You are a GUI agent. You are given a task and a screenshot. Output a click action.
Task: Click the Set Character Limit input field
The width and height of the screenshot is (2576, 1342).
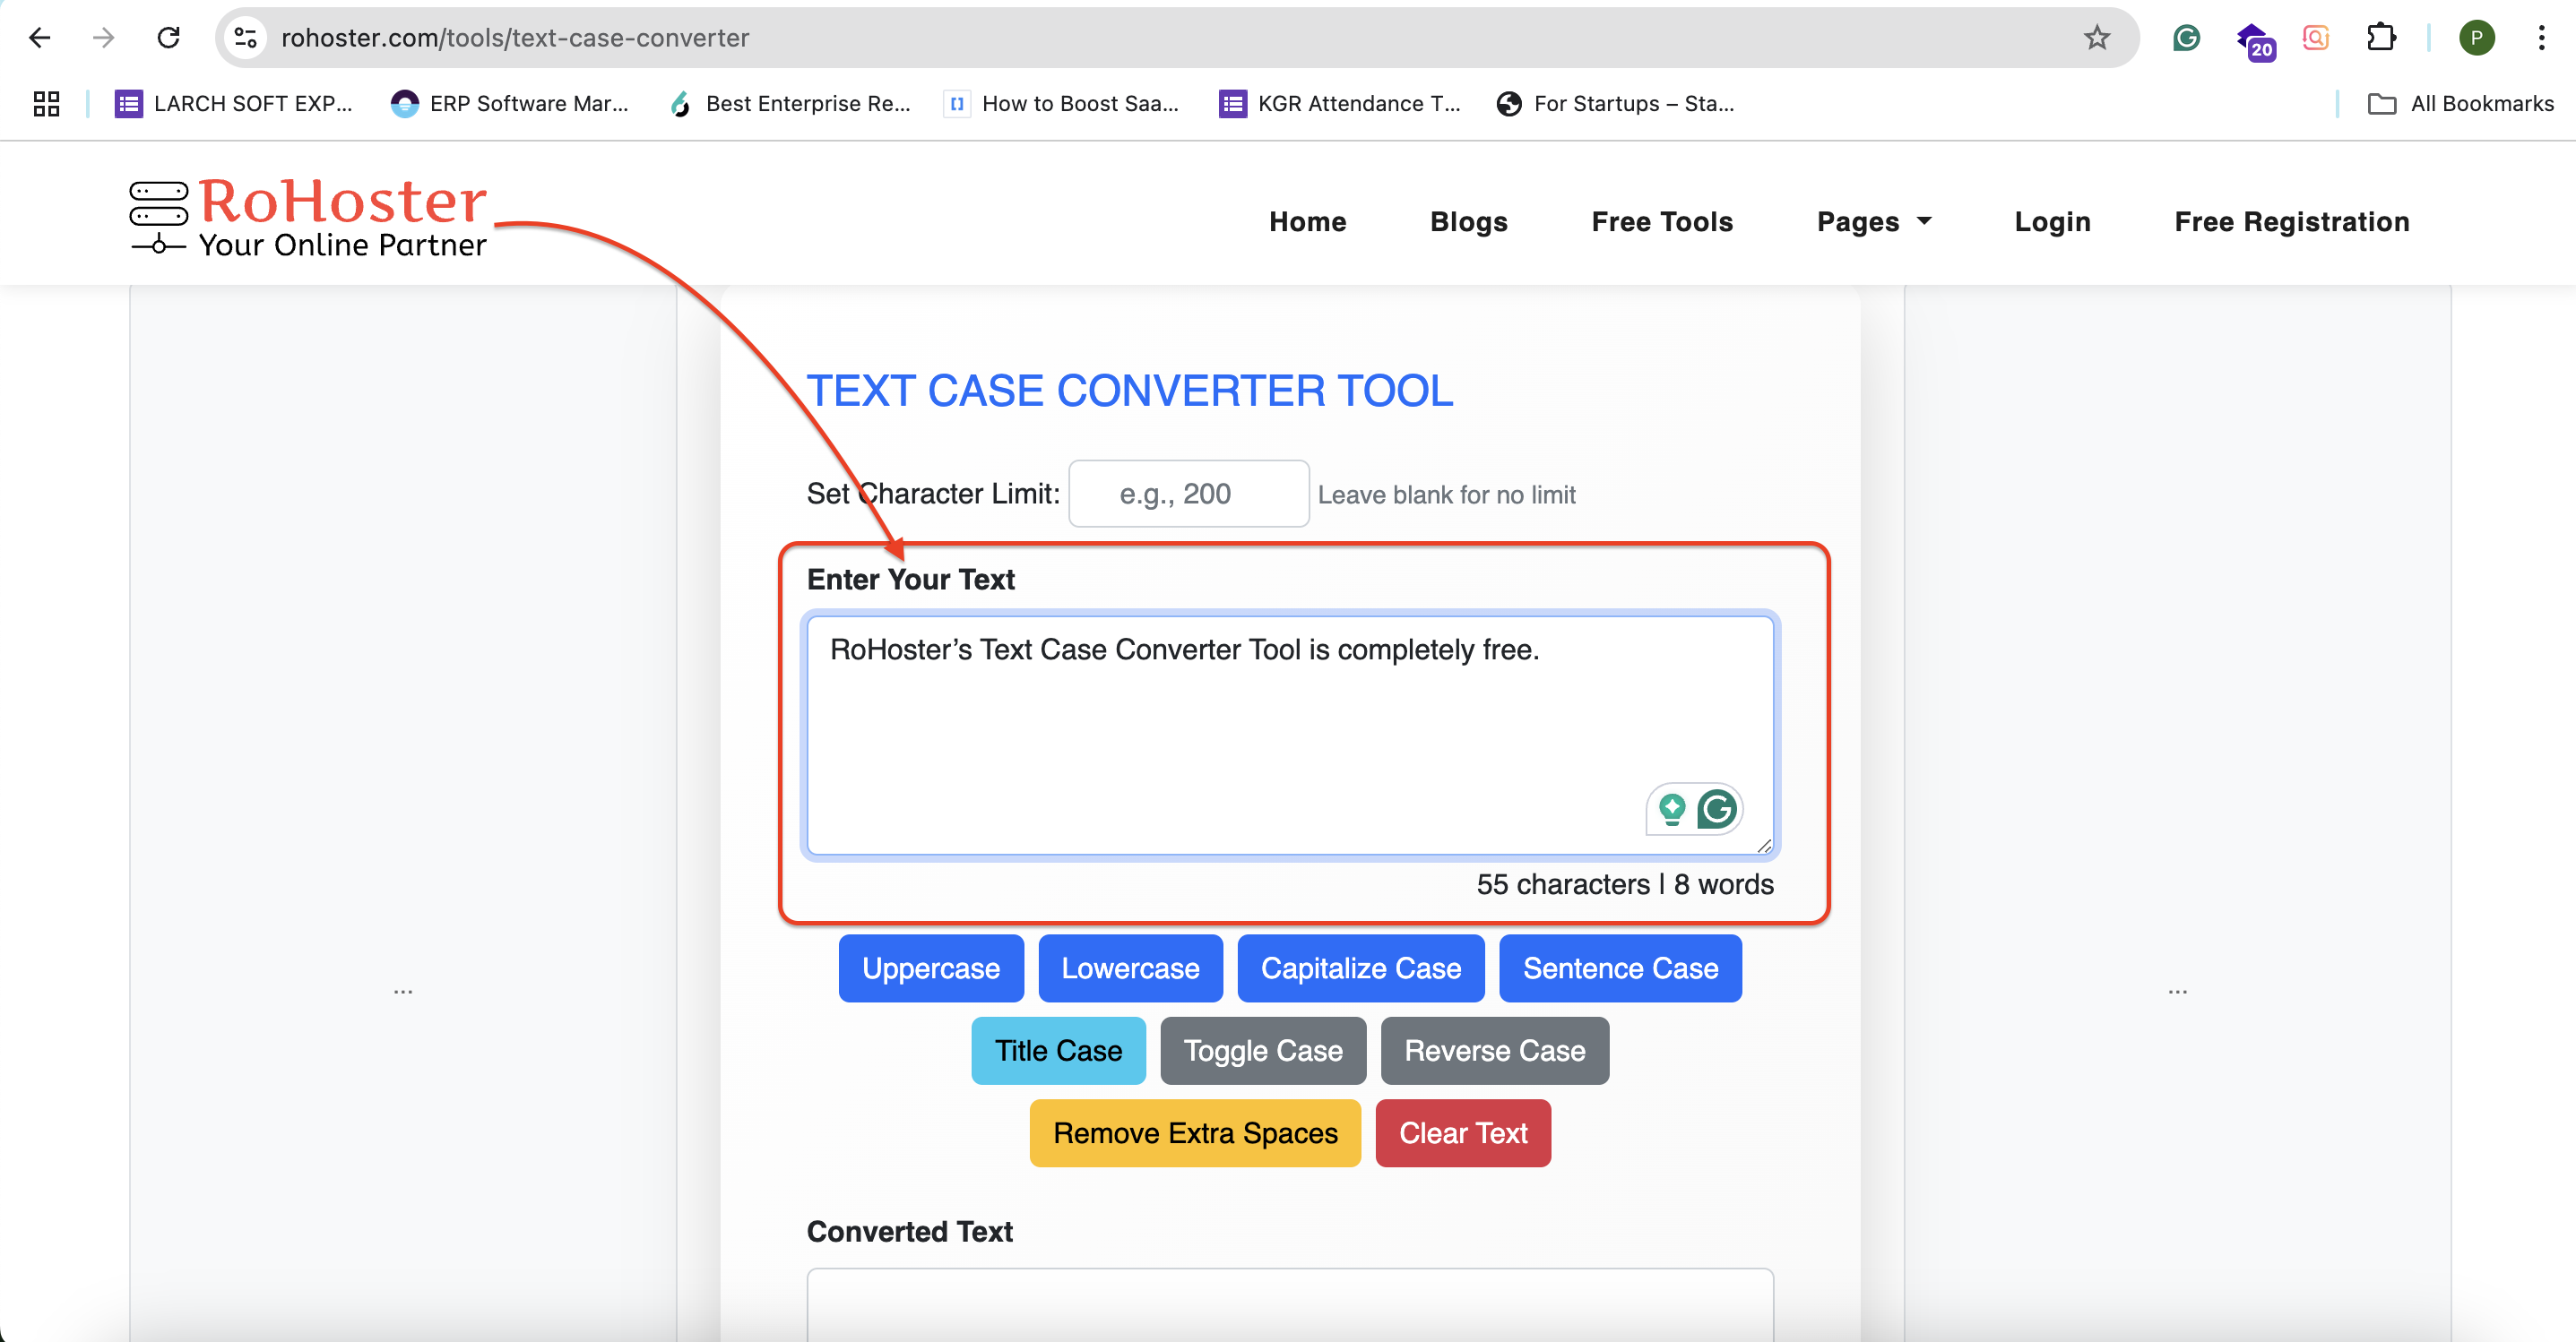[1188, 494]
